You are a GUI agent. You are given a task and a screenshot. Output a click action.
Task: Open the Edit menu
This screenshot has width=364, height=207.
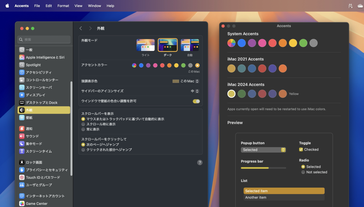49,6
